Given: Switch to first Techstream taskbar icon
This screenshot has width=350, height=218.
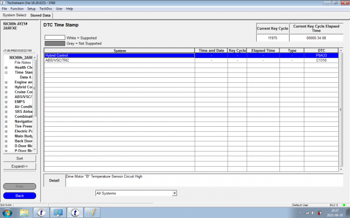Looking at the screenshot, I should pyautogui.click(x=41, y=213).
